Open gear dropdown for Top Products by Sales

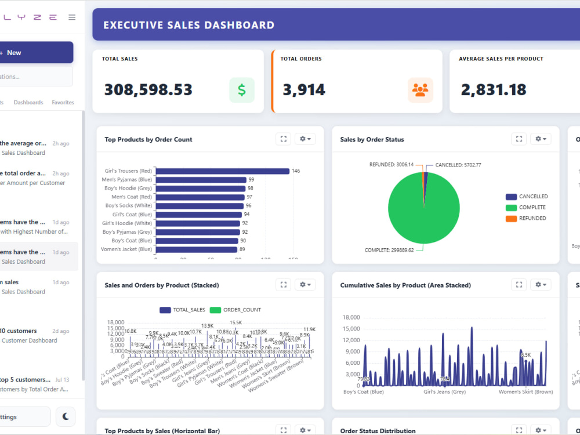click(x=305, y=430)
